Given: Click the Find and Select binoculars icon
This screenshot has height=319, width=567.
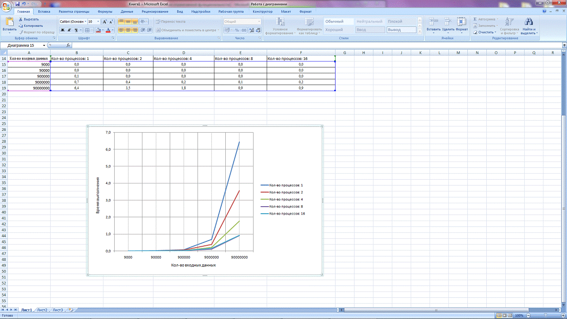Looking at the screenshot, I should point(528,22).
